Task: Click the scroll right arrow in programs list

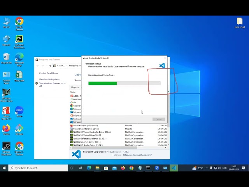Action: tap(165, 148)
